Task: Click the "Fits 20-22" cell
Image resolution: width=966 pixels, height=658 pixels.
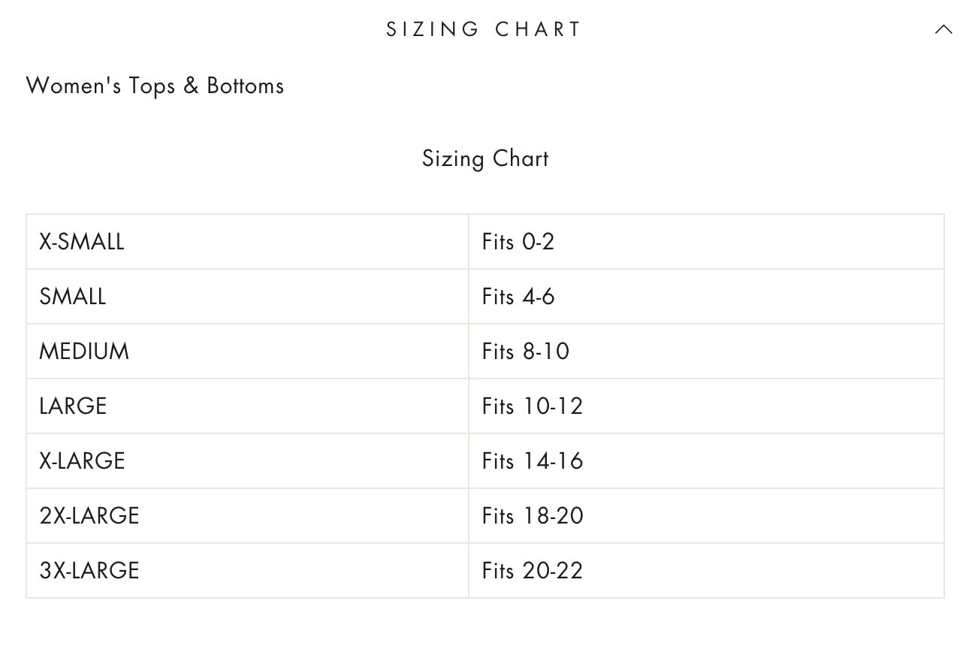Action: tap(533, 571)
